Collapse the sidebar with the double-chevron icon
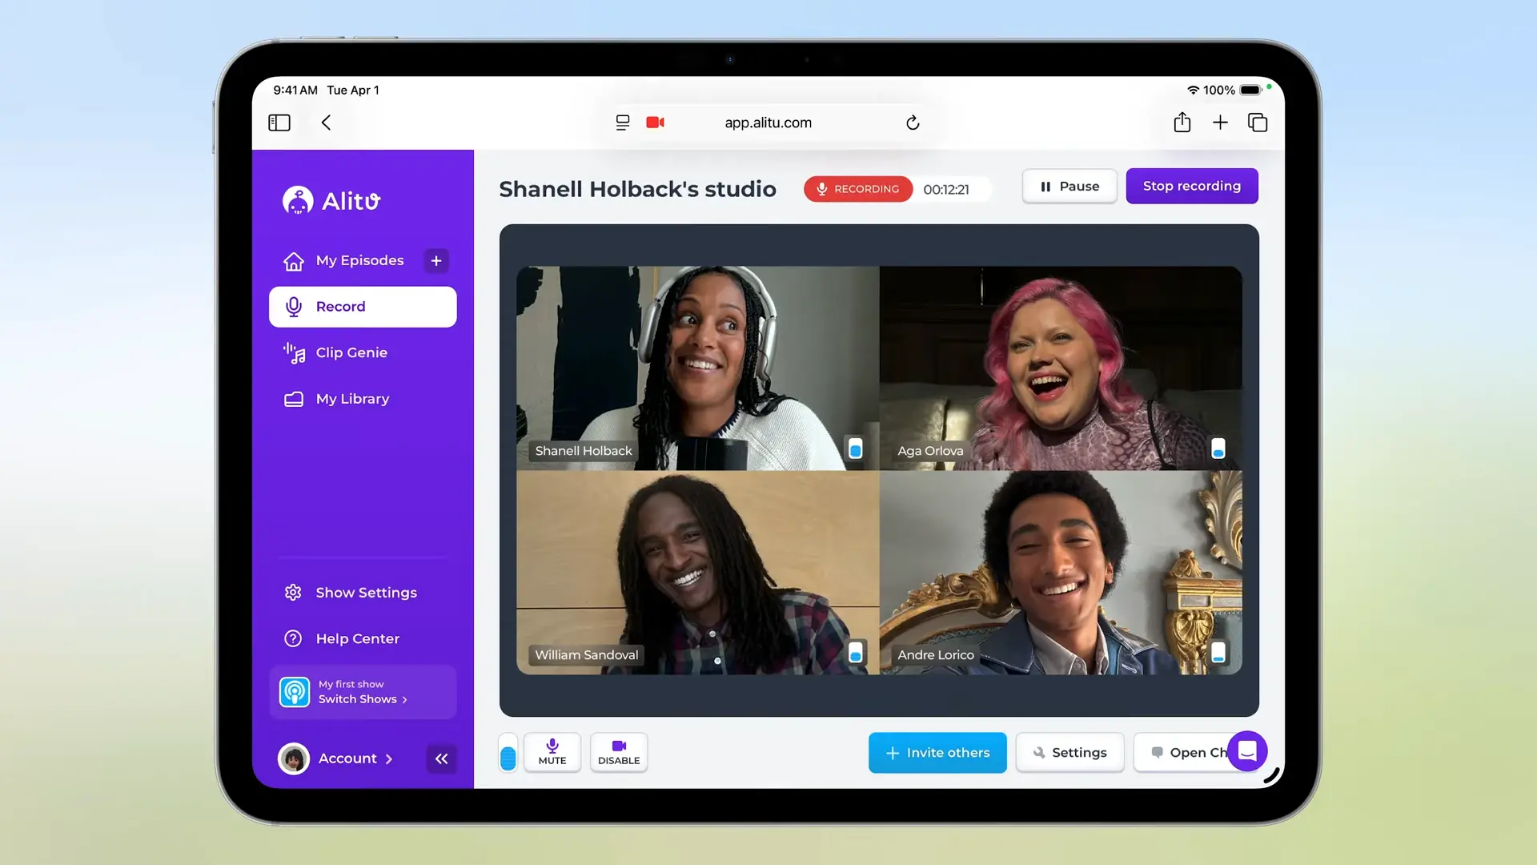 pyautogui.click(x=441, y=758)
